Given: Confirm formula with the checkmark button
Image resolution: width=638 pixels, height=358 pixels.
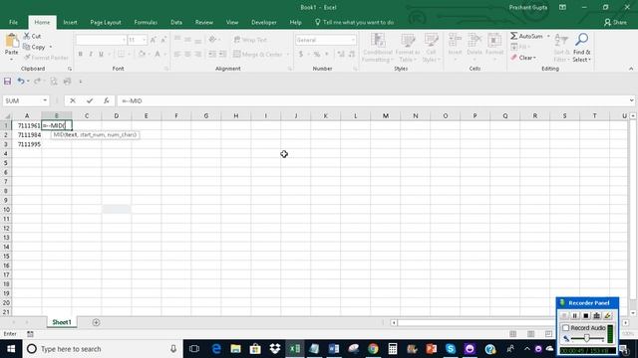Looking at the screenshot, I should 90,100.
